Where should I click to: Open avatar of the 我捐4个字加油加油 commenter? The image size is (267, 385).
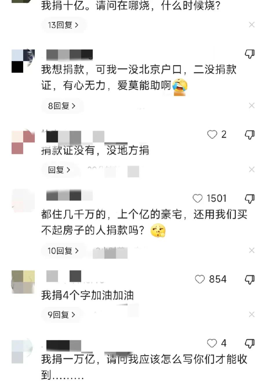pyautogui.click(x=23, y=282)
